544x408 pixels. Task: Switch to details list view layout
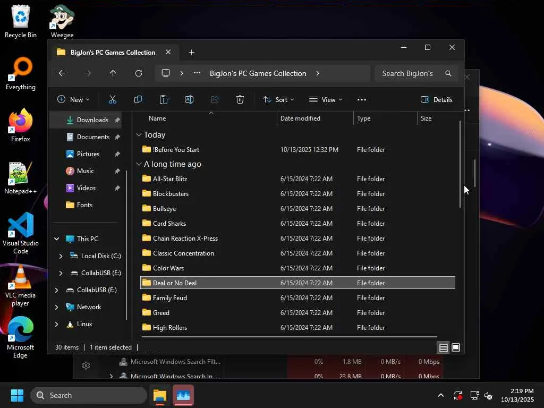pos(443,347)
